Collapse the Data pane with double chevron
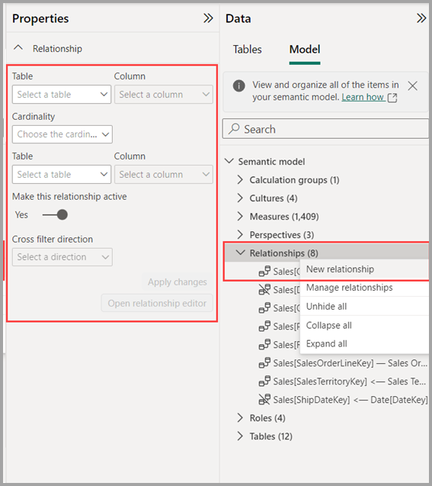 coord(421,18)
